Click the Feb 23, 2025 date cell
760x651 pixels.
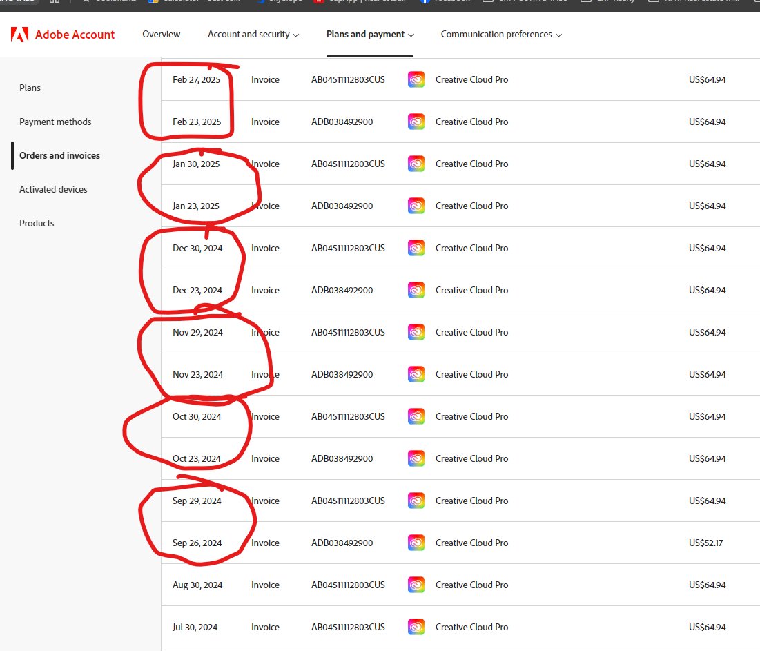click(x=197, y=122)
